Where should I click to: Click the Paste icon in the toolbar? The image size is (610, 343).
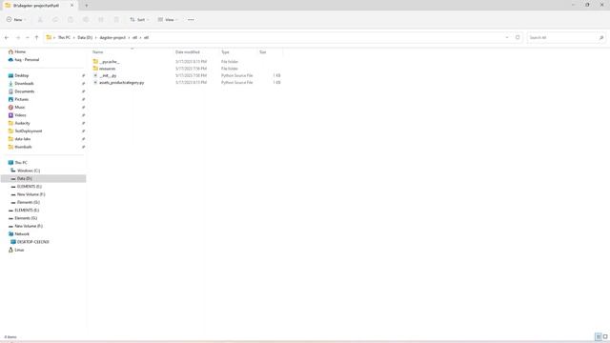tap(71, 19)
